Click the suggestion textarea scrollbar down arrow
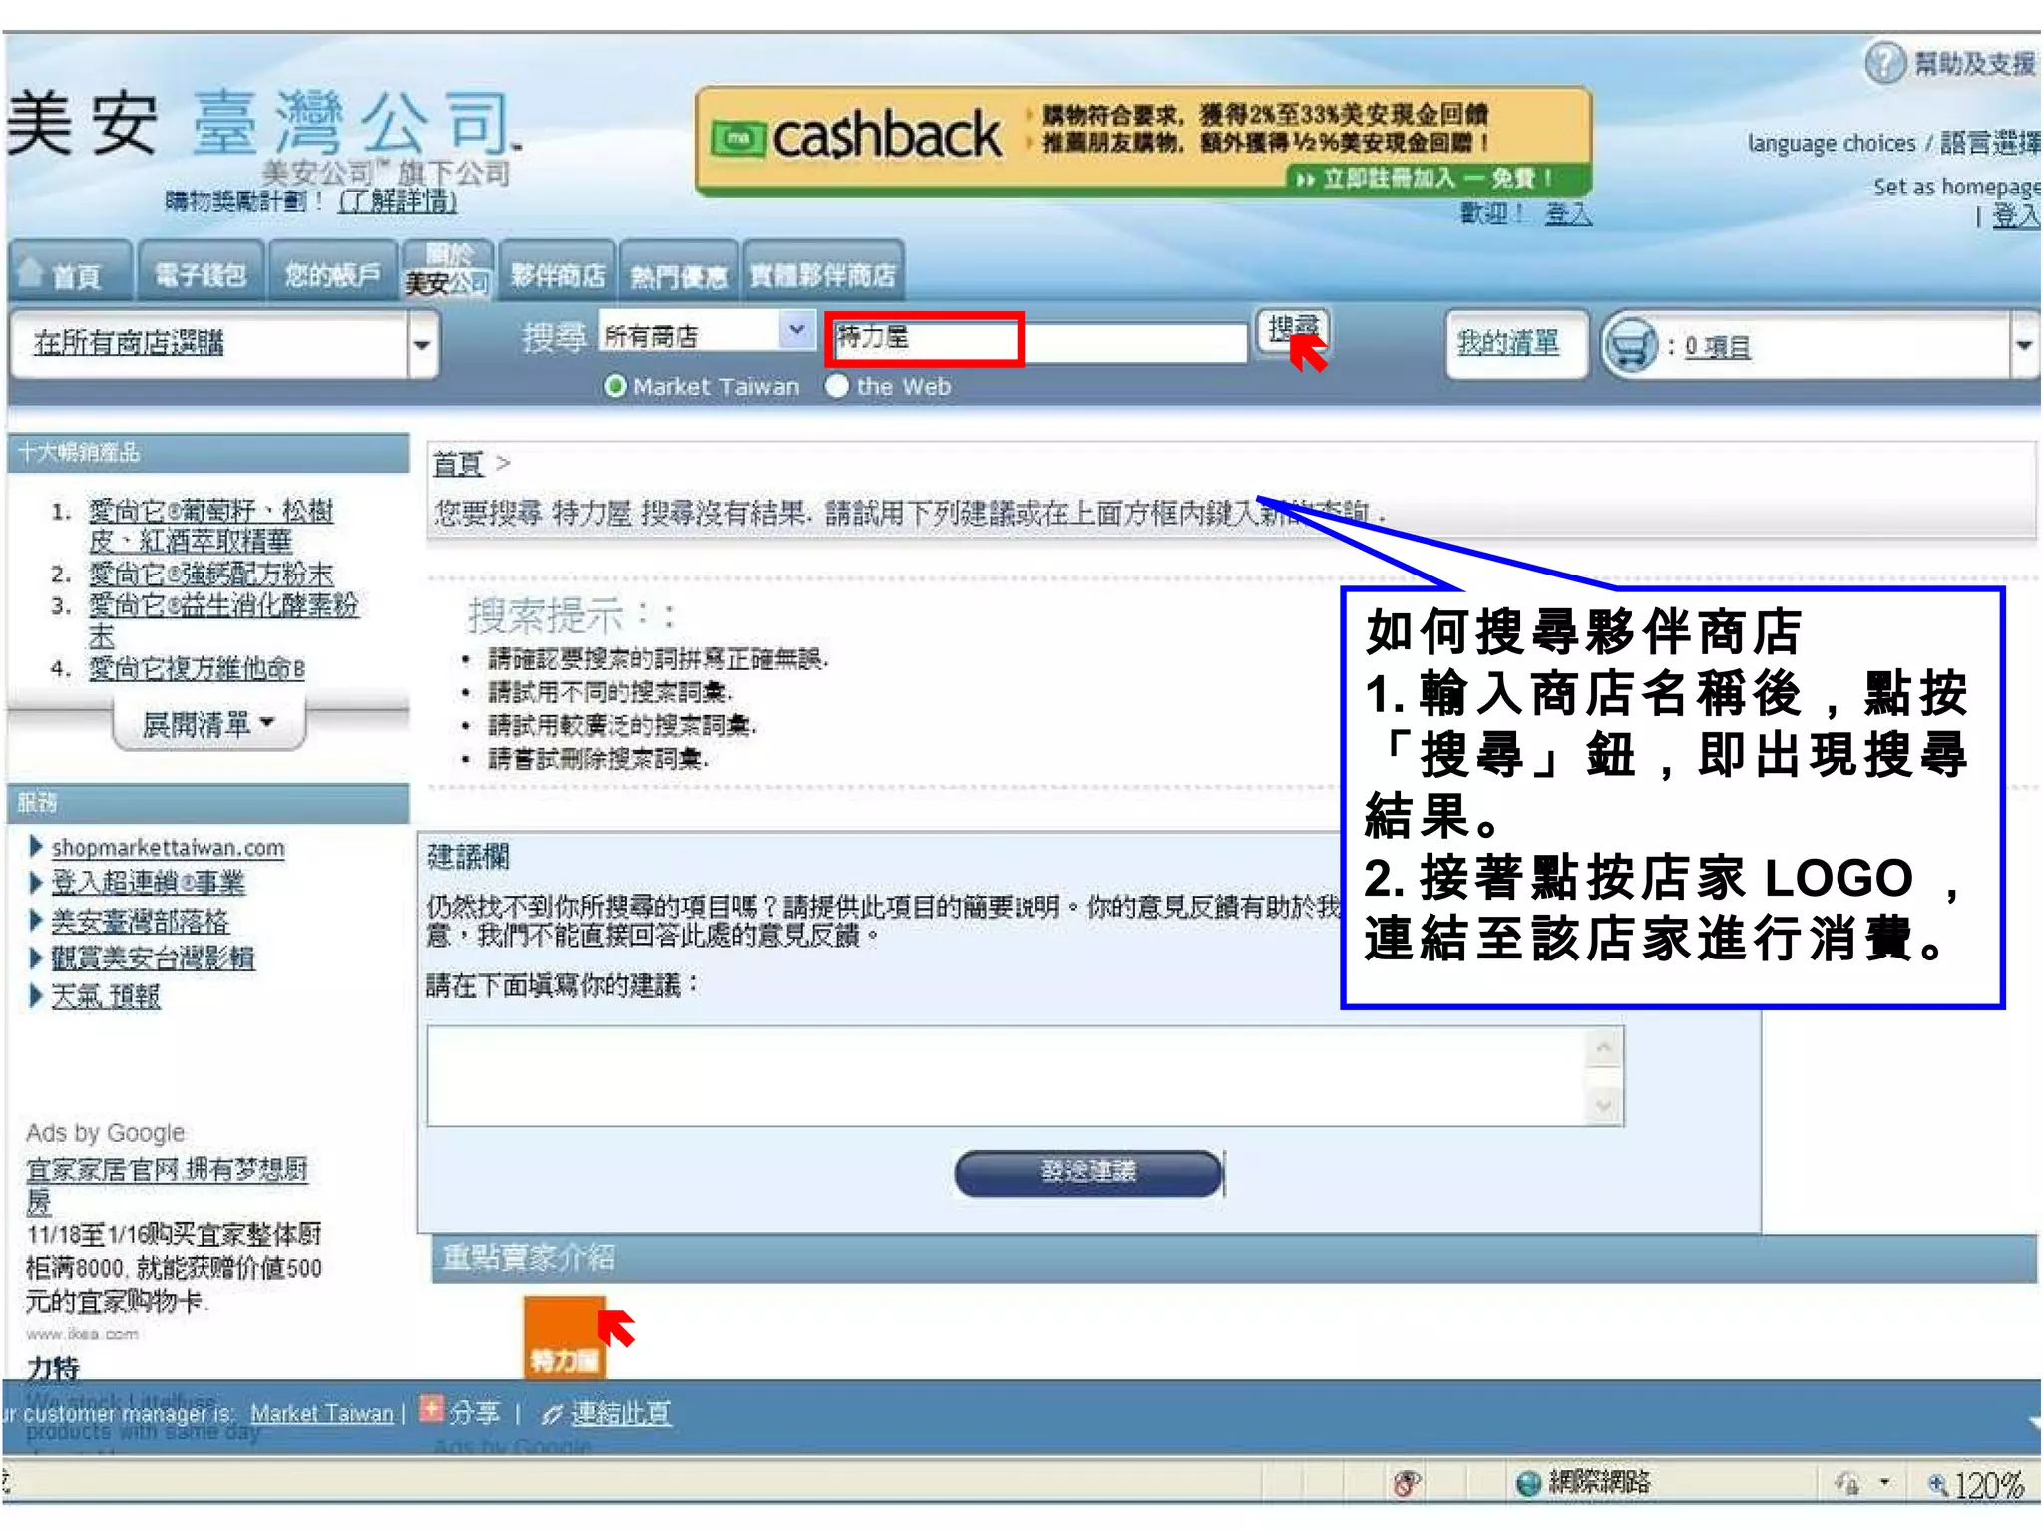 (x=1604, y=1105)
